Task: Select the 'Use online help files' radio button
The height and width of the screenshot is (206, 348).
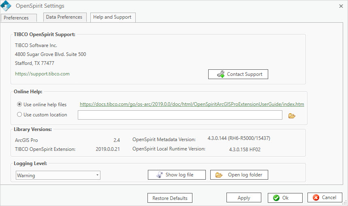Action: coord(19,104)
